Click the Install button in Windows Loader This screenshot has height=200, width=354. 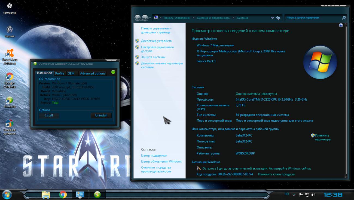[x=49, y=116]
